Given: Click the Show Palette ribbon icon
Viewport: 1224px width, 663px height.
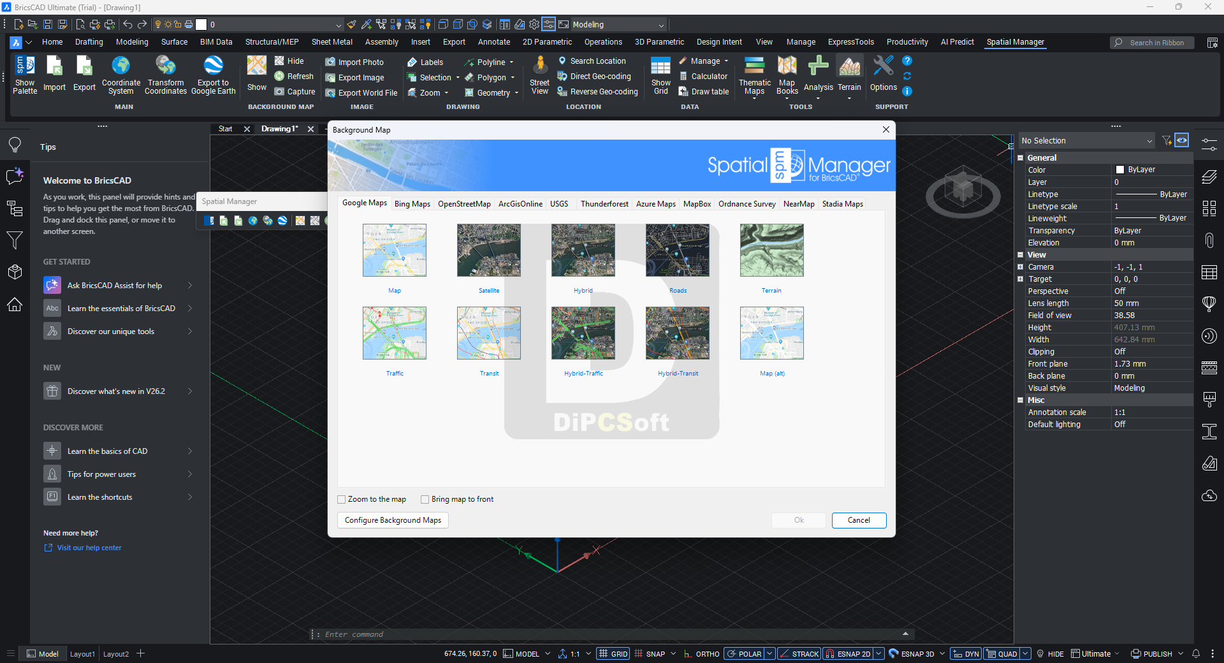Looking at the screenshot, I should (x=25, y=75).
